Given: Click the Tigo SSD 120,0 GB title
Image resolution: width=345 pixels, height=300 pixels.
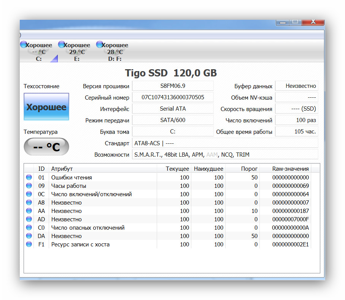Looking at the screenshot, I should tap(171, 73).
